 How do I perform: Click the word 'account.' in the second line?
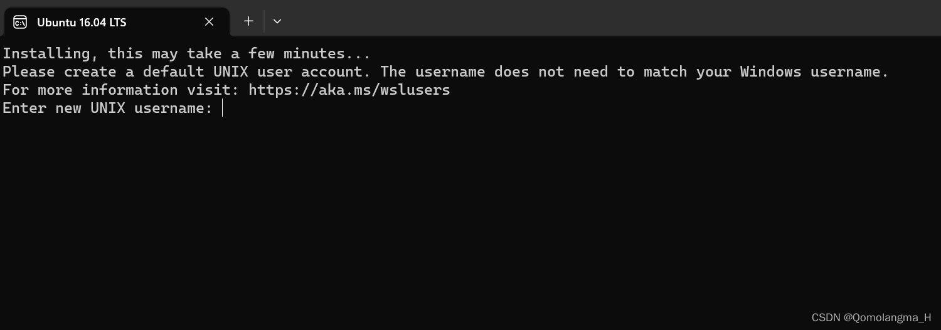[x=336, y=72]
